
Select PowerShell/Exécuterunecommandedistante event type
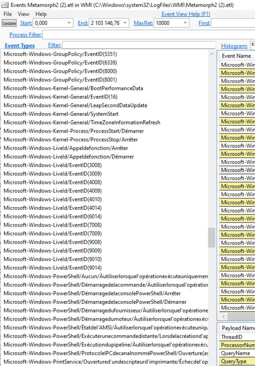105,336
